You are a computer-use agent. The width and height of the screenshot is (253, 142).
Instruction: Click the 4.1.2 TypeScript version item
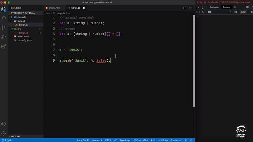tap(153, 140)
